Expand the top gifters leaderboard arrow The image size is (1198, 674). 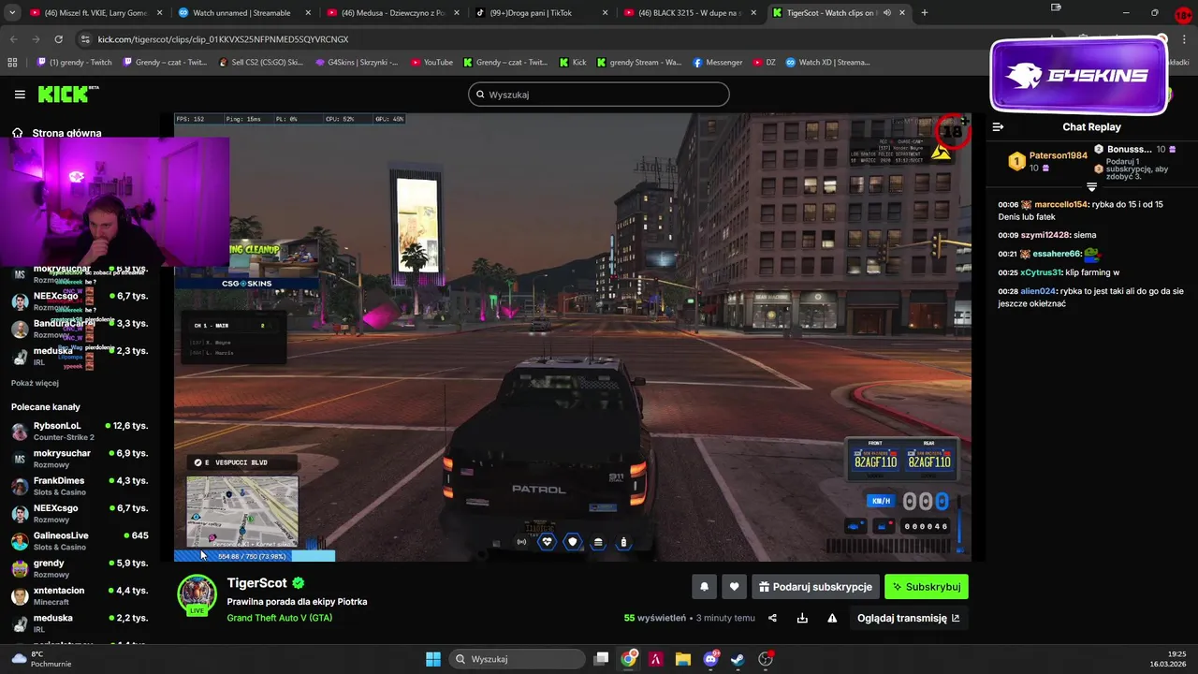point(1091,187)
